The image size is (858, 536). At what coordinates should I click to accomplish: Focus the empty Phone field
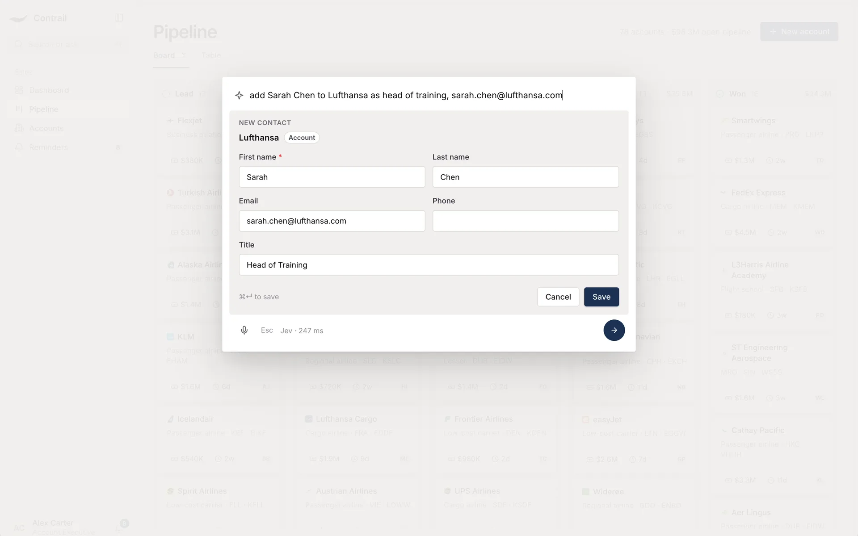(526, 221)
